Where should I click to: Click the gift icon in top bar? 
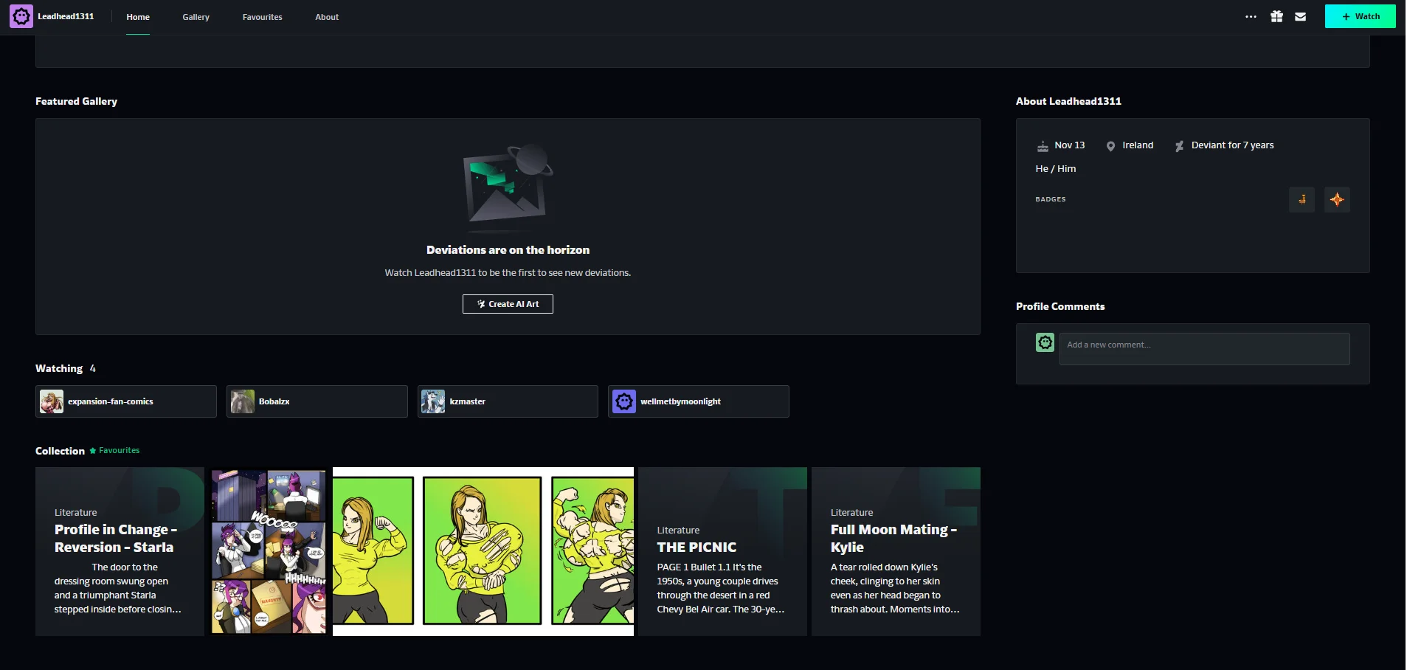pos(1276,16)
